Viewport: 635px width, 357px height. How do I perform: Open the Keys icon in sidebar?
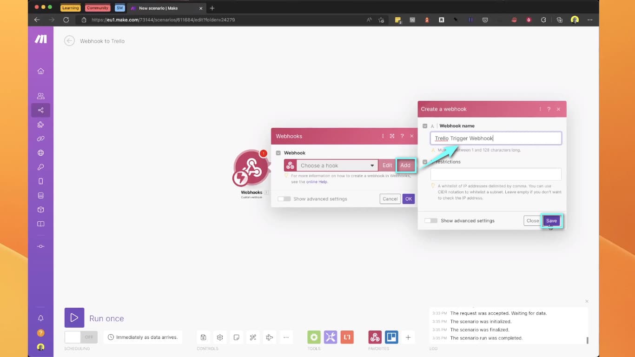tap(40, 167)
